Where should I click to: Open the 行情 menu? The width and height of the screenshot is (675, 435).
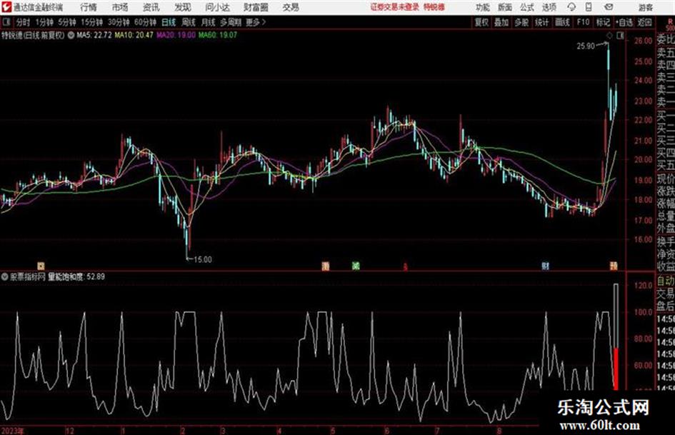pyautogui.click(x=89, y=7)
